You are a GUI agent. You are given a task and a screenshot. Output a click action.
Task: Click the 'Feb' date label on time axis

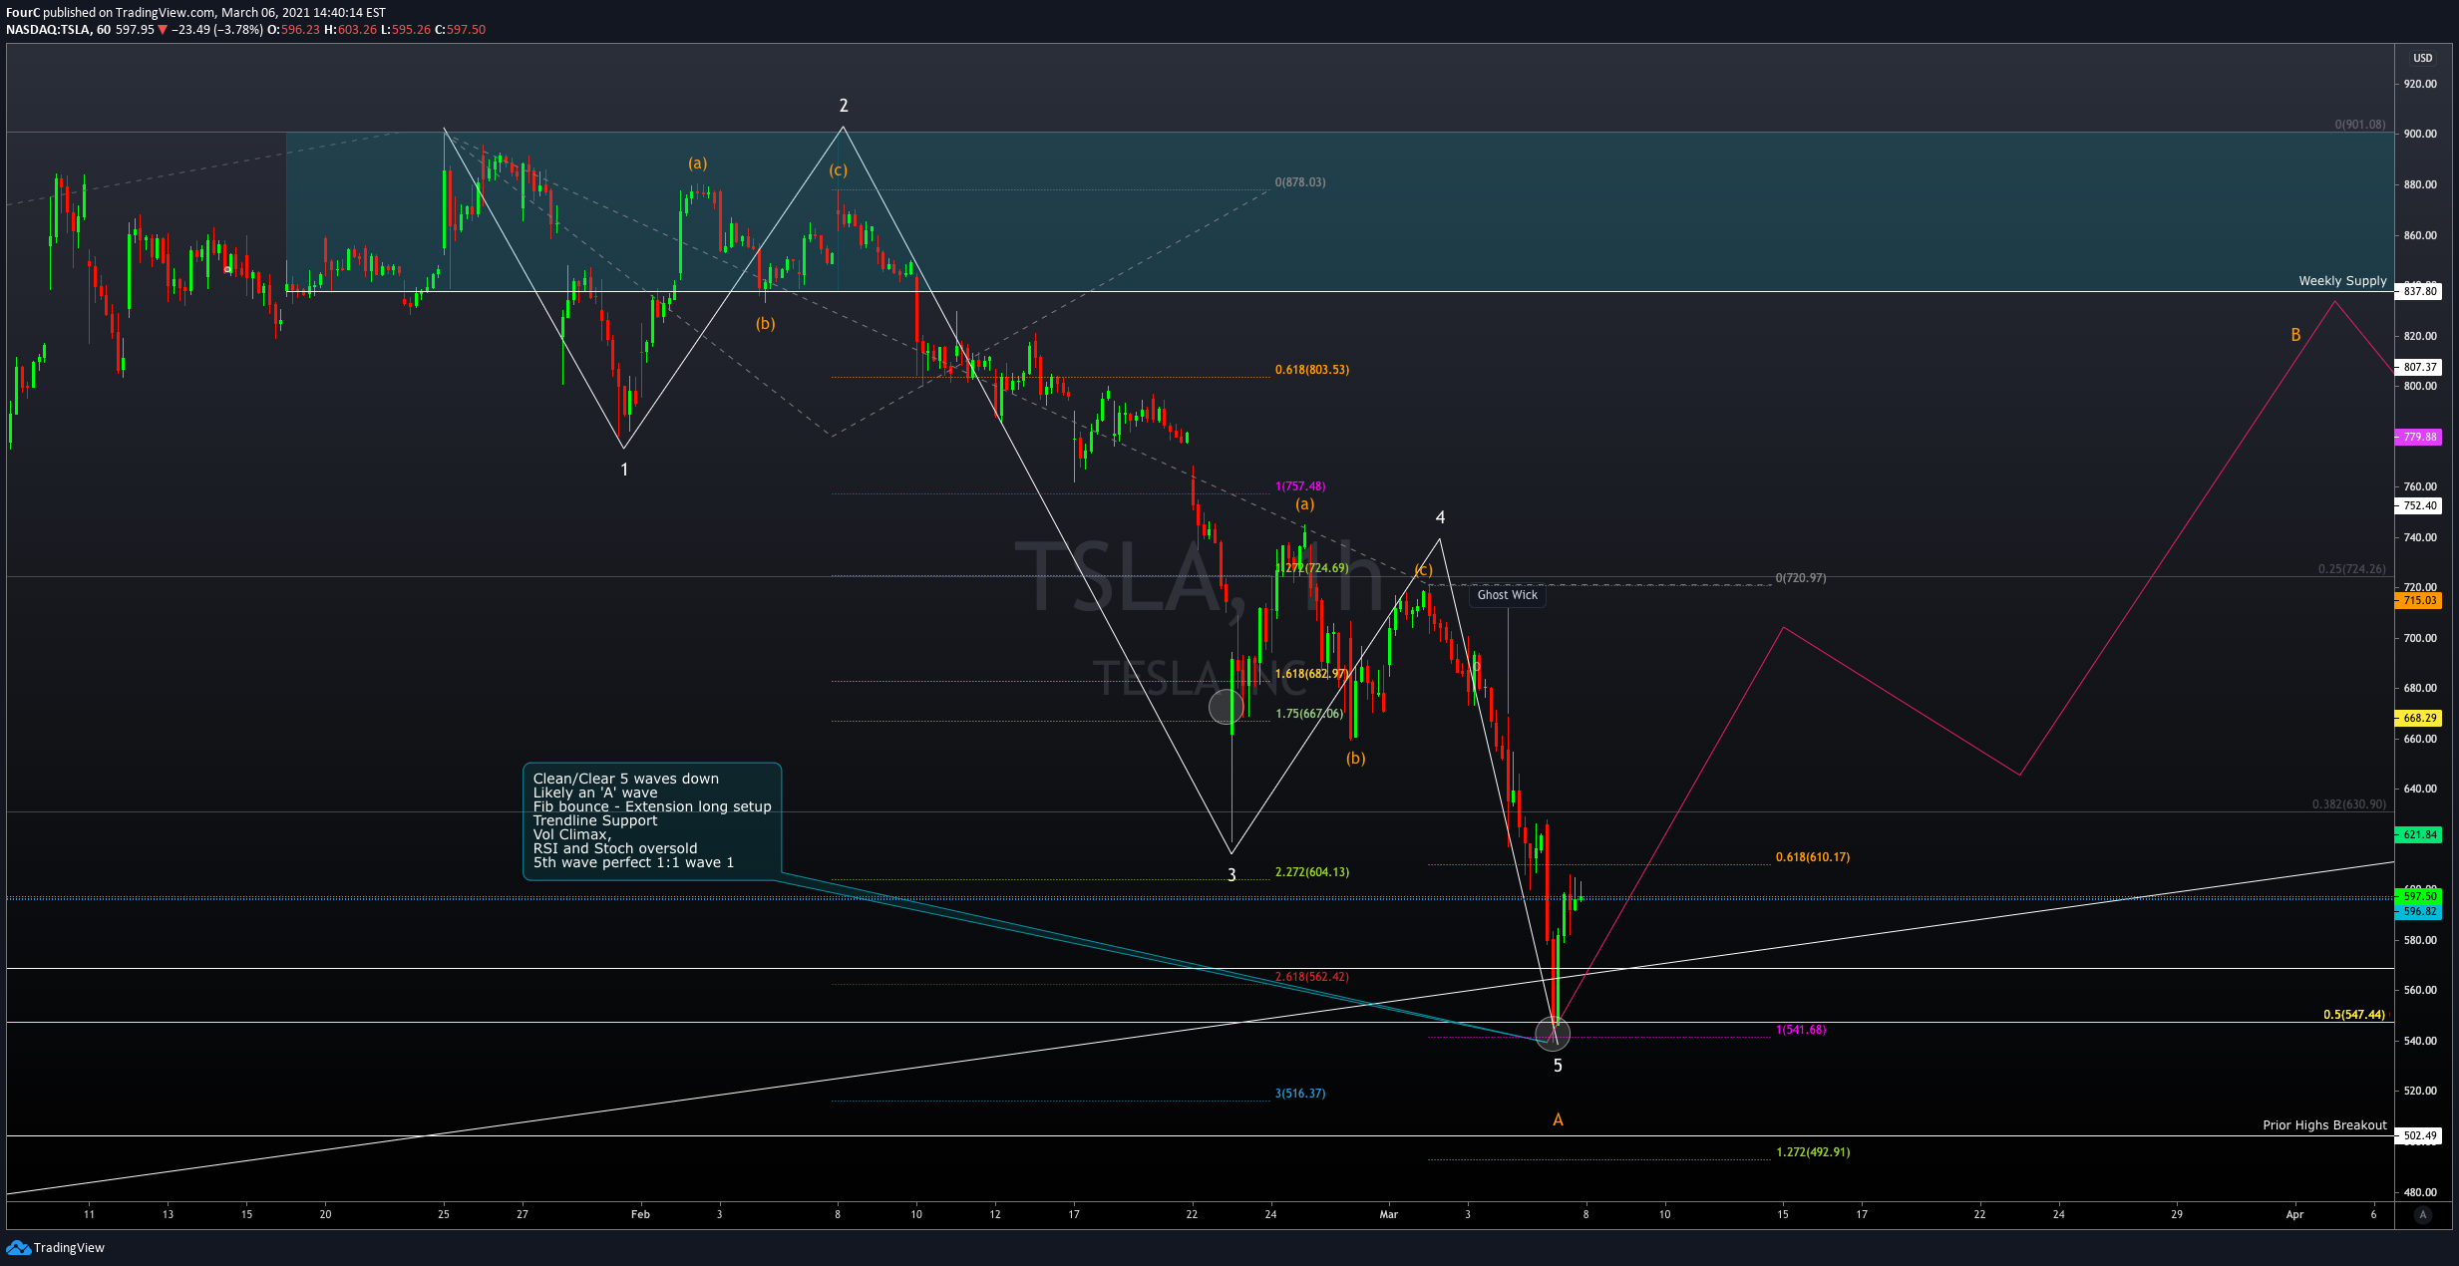click(640, 1214)
